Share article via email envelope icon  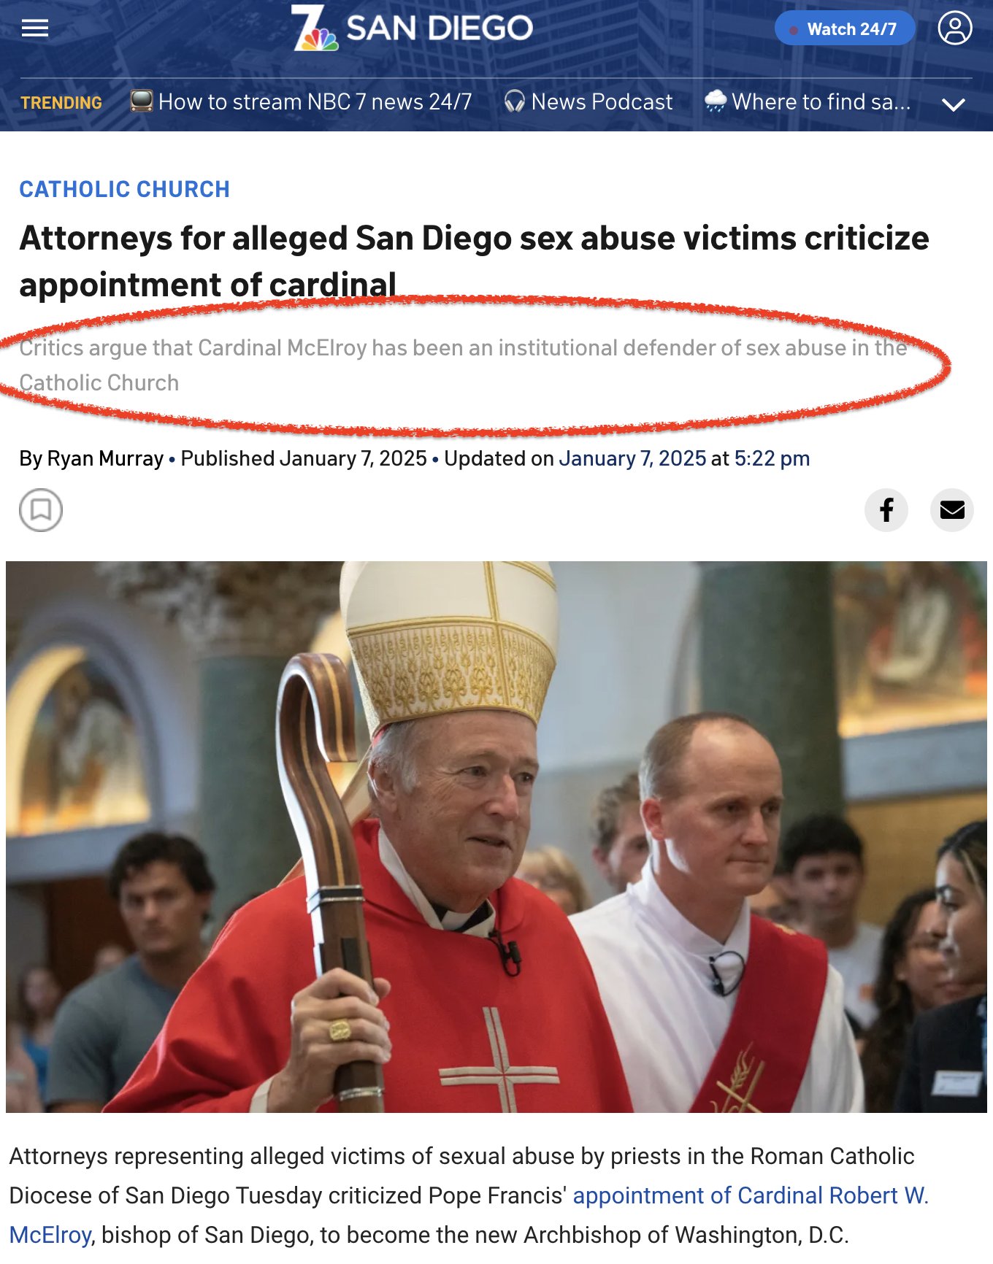coord(952,509)
